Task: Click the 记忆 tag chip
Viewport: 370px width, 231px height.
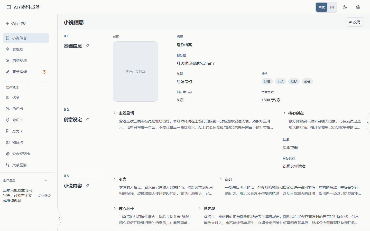Action: pyautogui.click(x=281, y=82)
